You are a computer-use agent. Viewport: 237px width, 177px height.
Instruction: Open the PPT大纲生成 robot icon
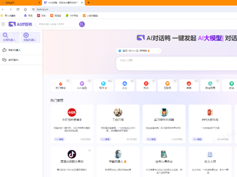[x=210, y=112]
